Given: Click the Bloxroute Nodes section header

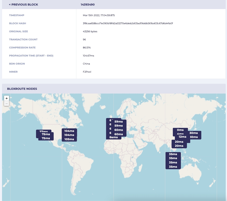Looking at the screenshot, I should (22, 89).
